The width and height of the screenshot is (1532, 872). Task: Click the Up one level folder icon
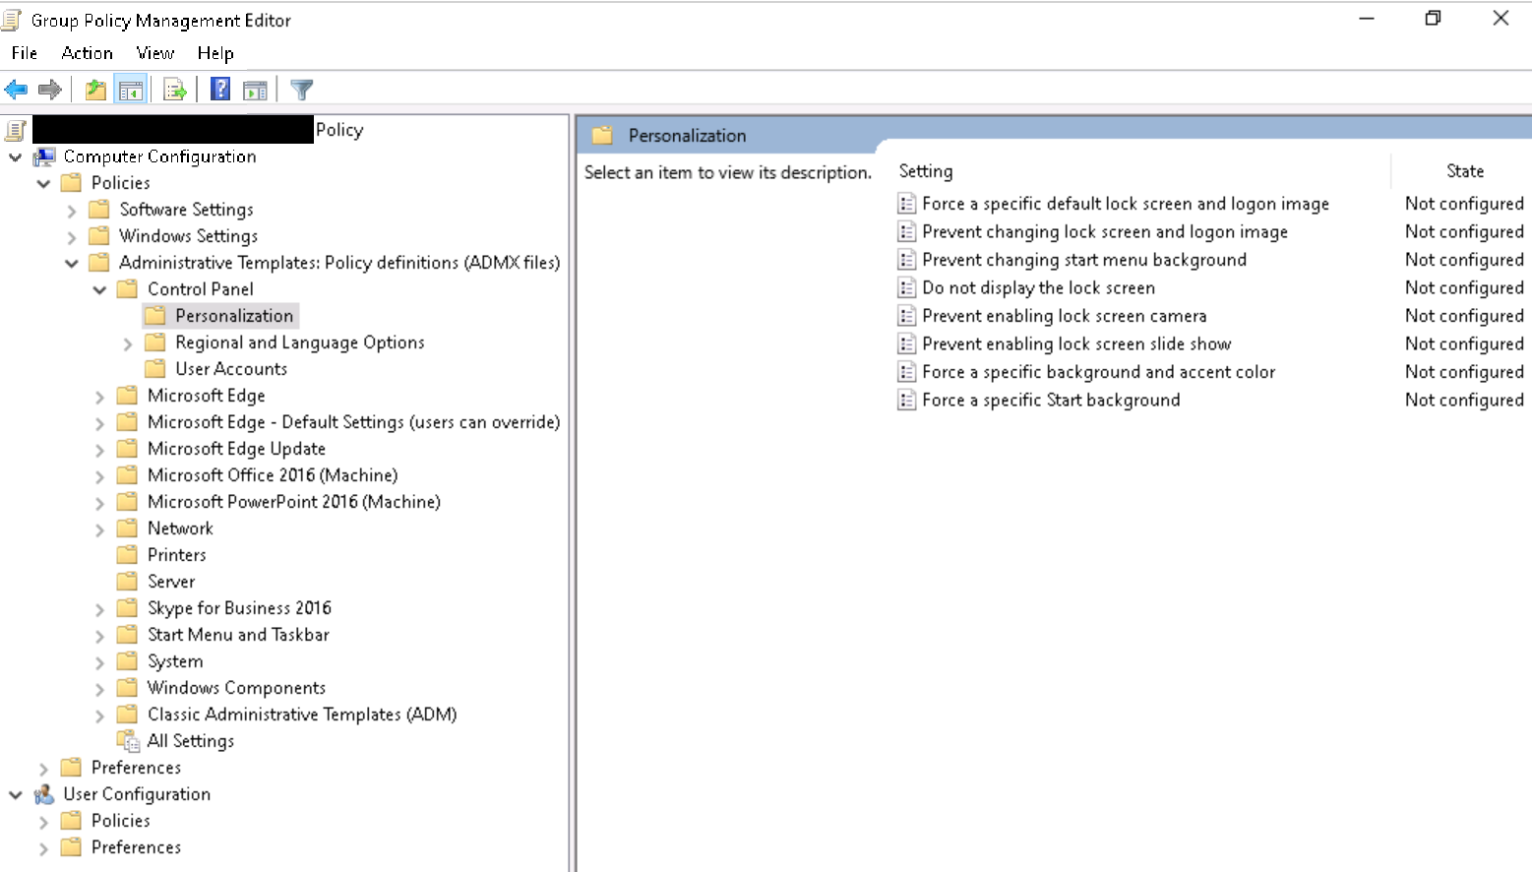point(95,91)
